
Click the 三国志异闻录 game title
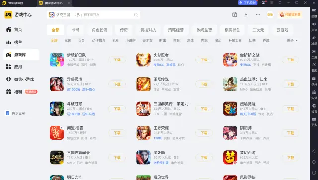pos(79,152)
